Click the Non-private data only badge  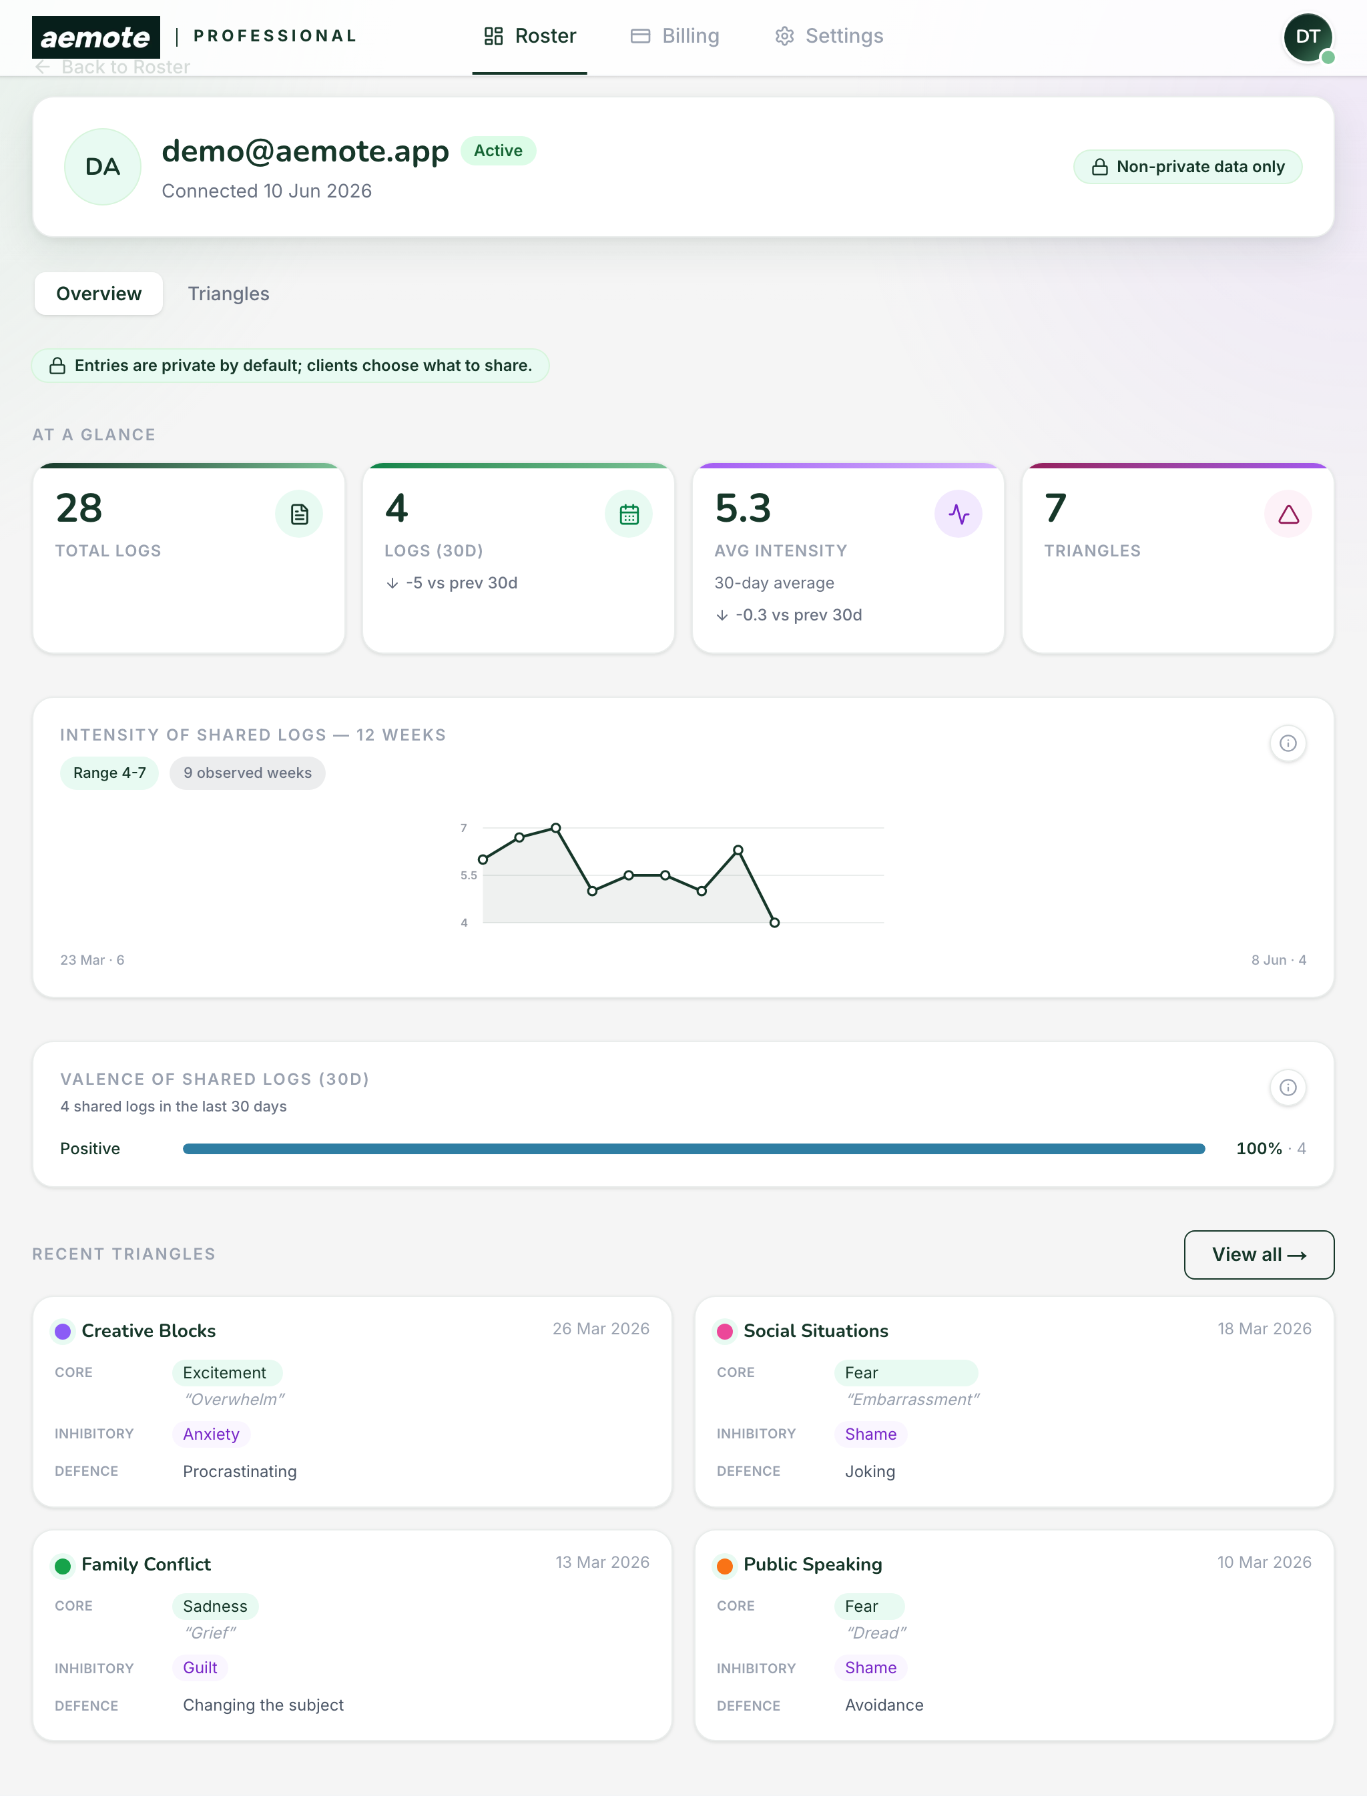tap(1187, 167)
